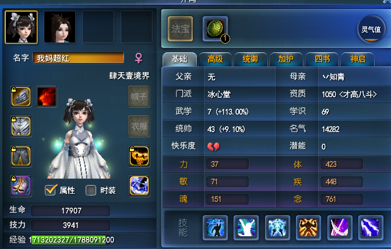The width and height of the screenshot is (391, 249).
Task: Switch to the 神启 tab
Action: pyautogui.click(x=358, y=59)
